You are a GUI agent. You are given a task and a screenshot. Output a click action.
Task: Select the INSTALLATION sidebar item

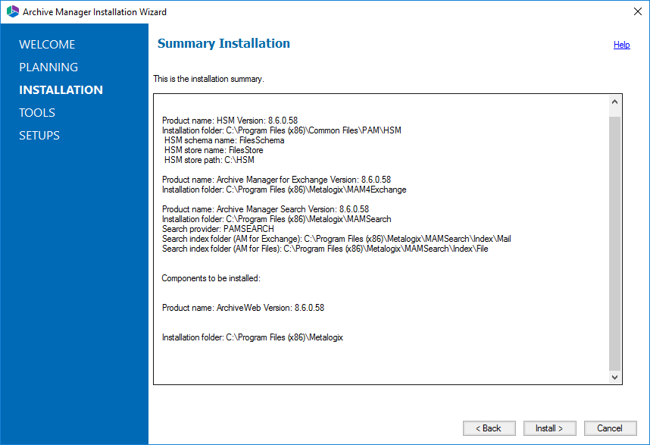pos(61,90)
